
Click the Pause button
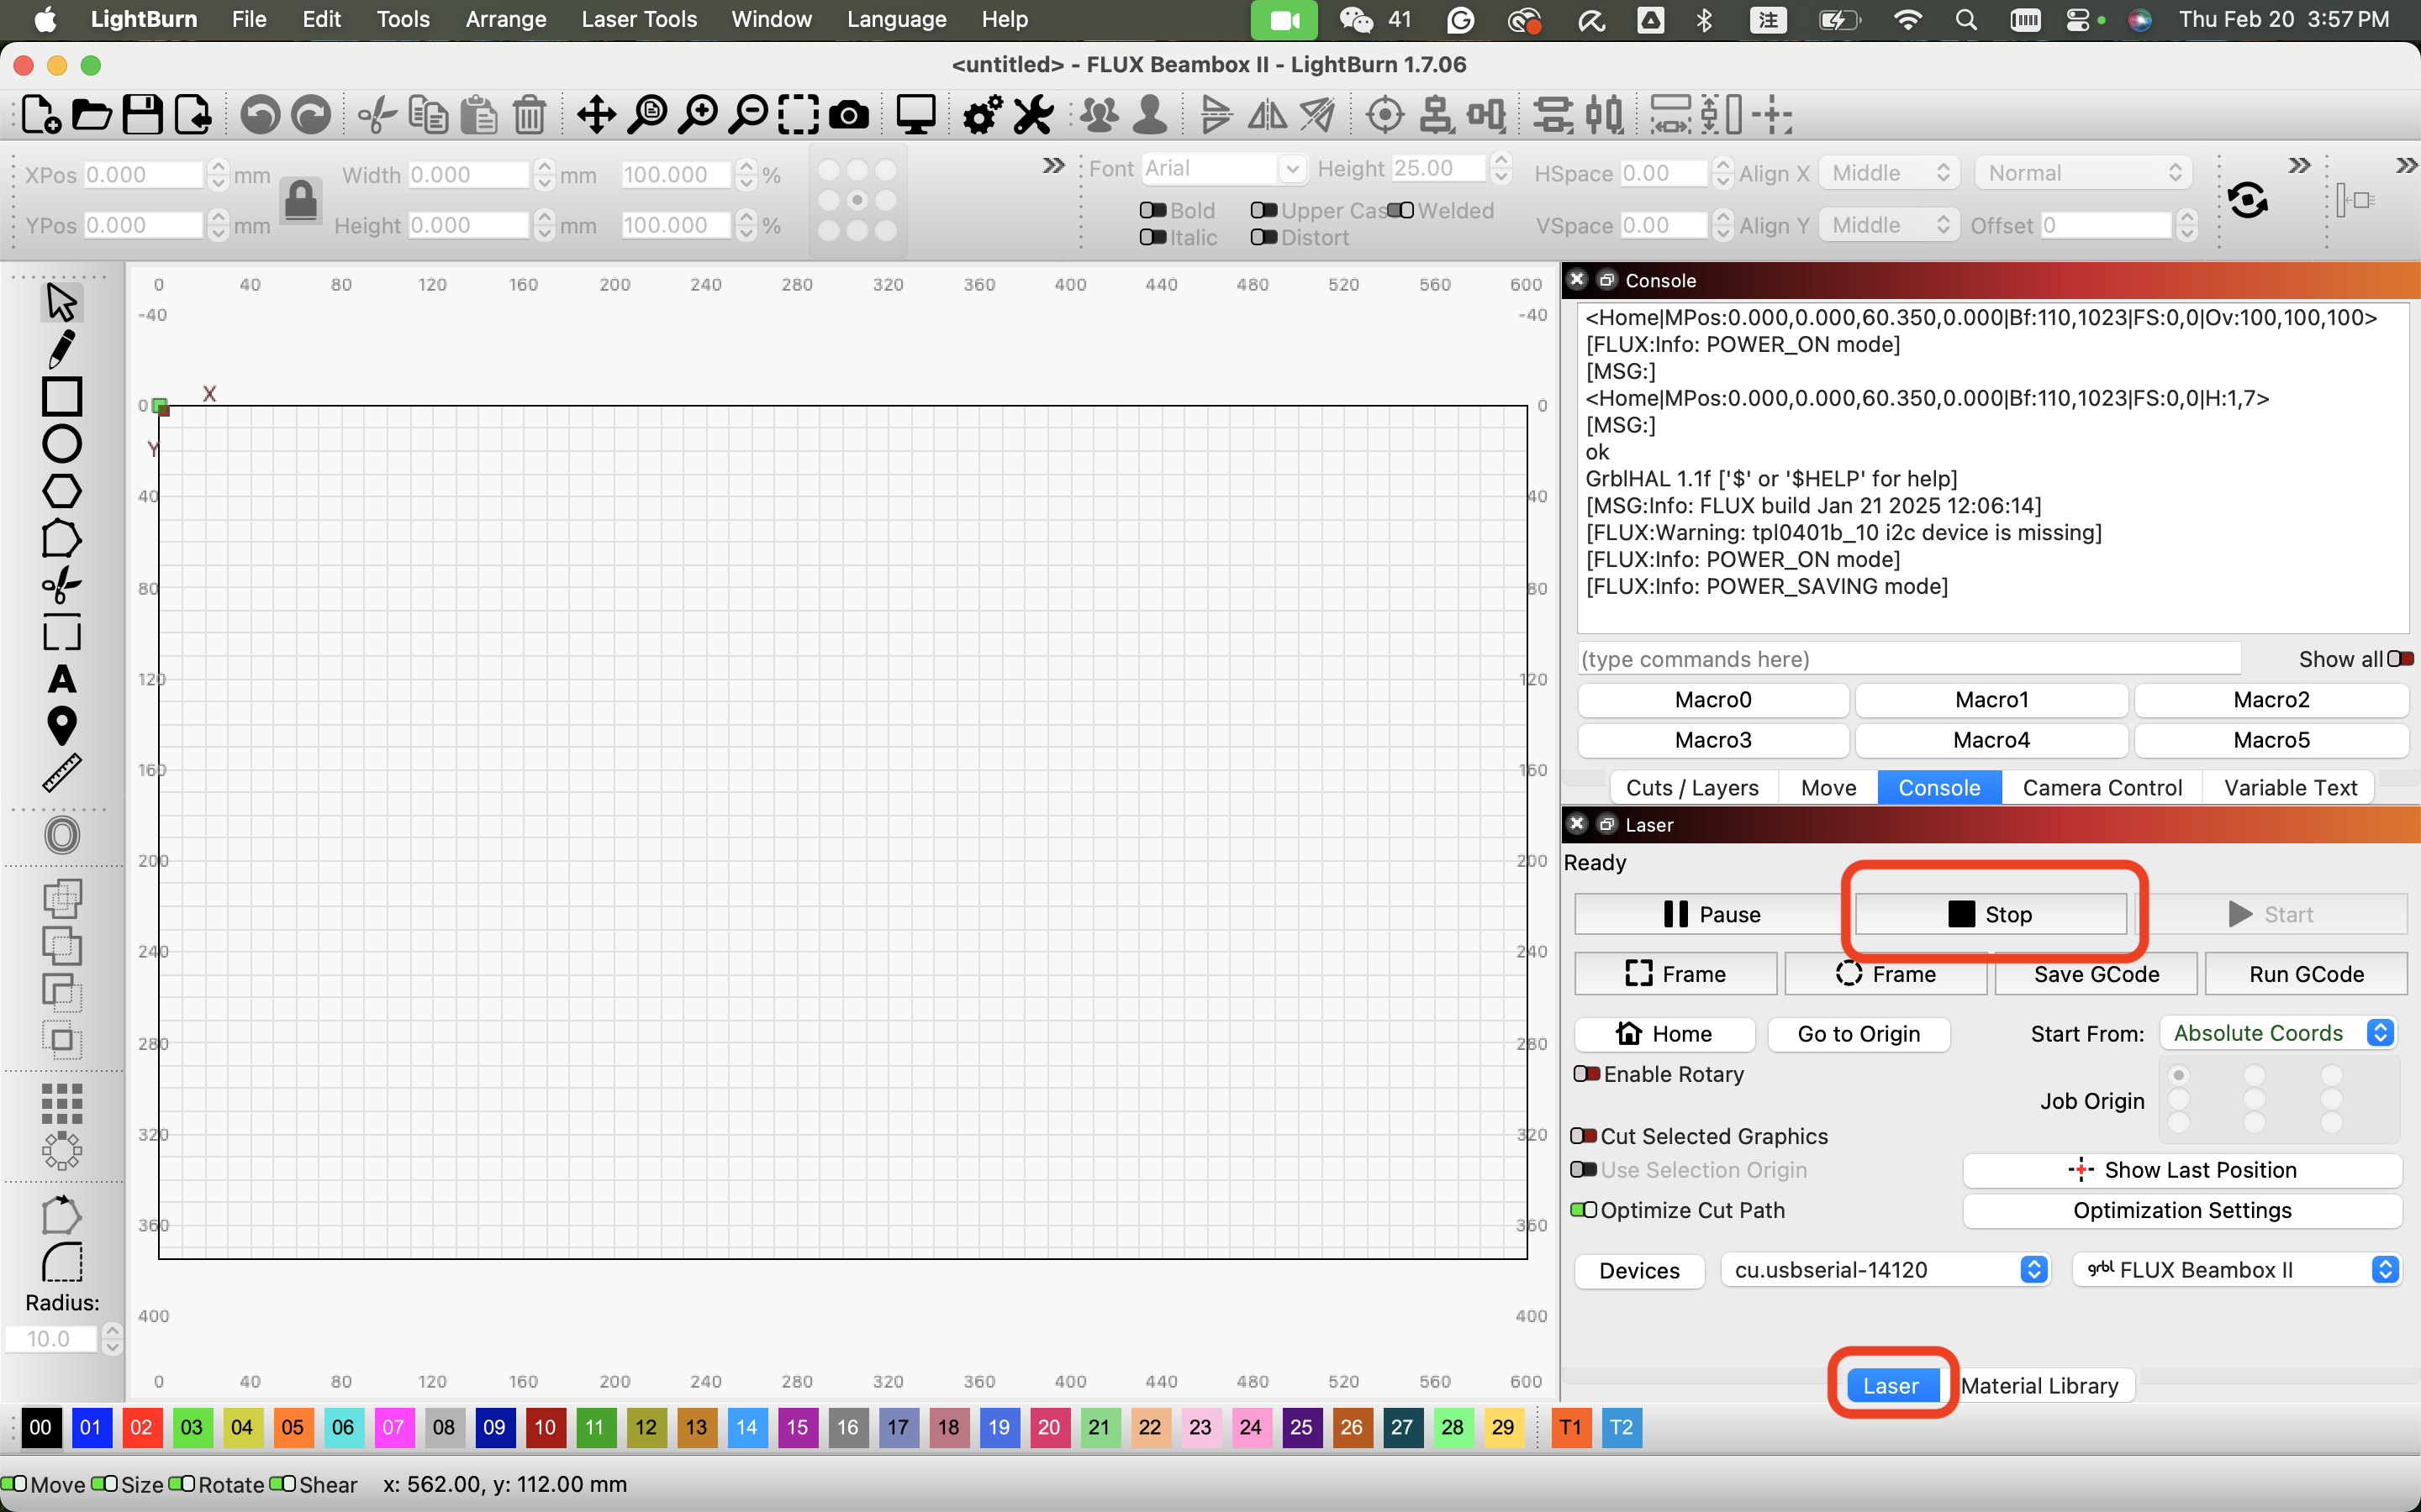click(x=1711, y=915)
